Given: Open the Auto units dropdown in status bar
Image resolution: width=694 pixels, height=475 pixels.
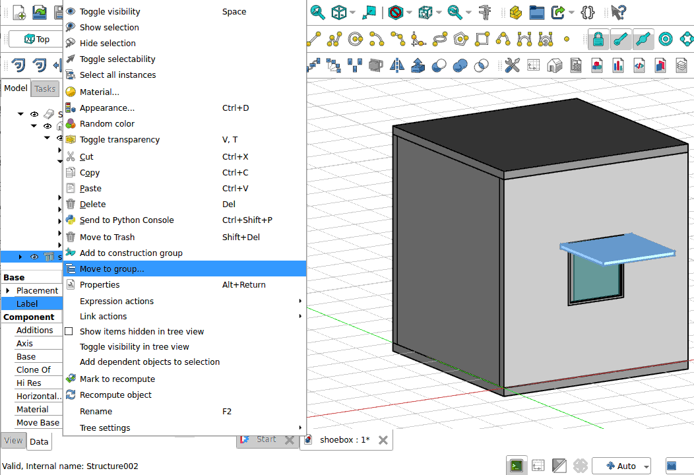Looking at the screenshot, I should pos(621,466).
